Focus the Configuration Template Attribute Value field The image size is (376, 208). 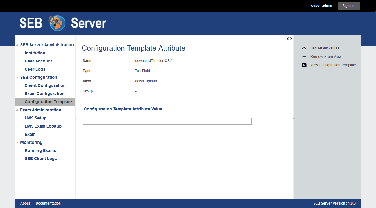tap(167, 121)
